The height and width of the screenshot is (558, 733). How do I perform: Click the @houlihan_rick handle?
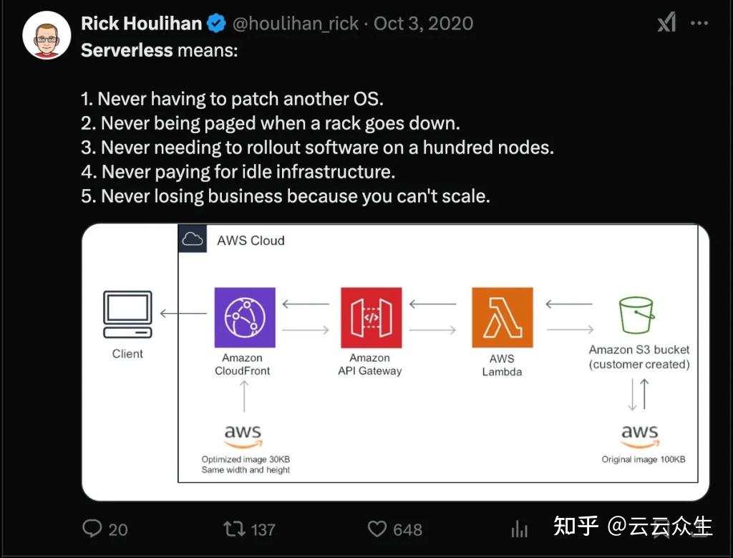click(x=296, y=22)
